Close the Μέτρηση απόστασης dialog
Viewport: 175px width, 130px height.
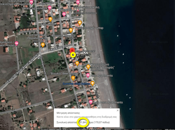(x=118, y=110)
